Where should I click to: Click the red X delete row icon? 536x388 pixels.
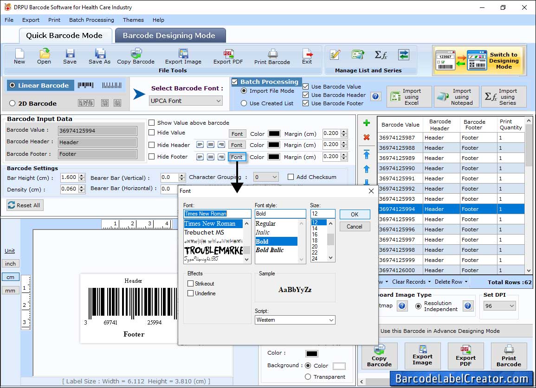367,137
